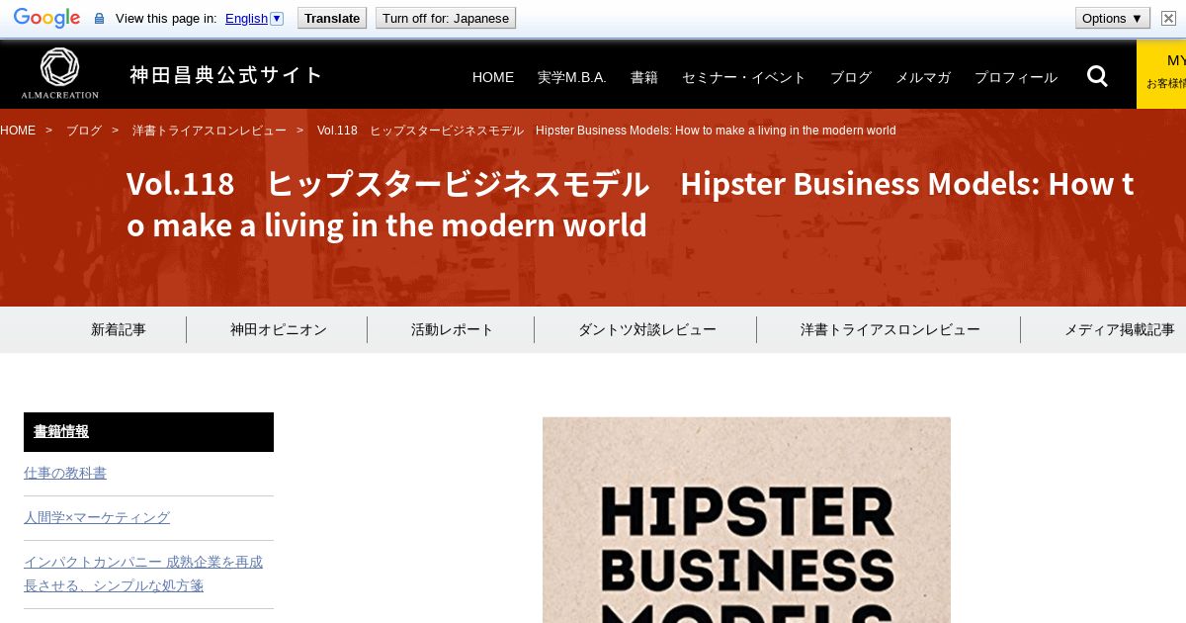The width and height of the screenshot is (1186, 623).
Task: Open メルマガ menu item
Action: click(923, 77)
